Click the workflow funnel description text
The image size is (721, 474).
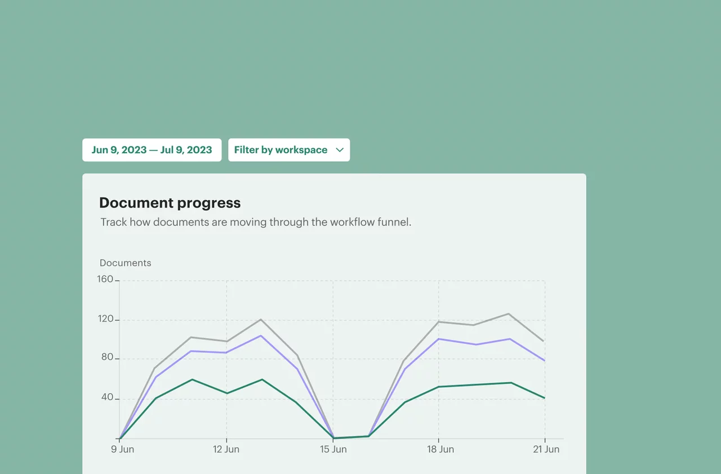coord(256,222)
